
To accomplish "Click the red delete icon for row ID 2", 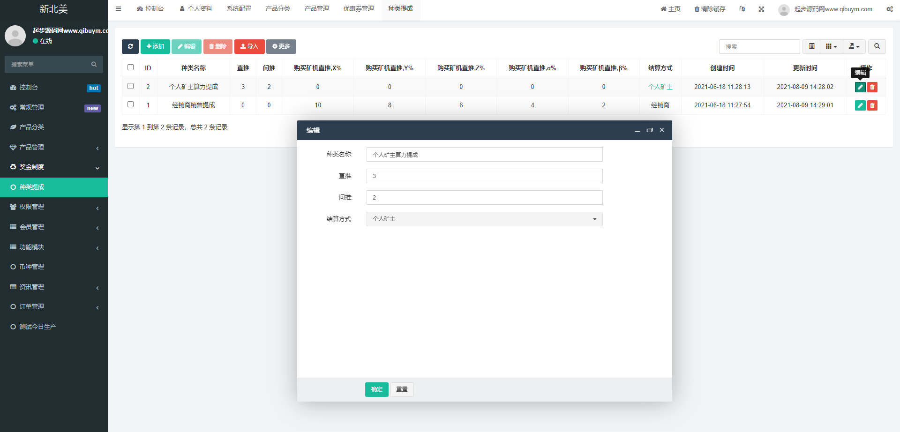I will [872, 87].
